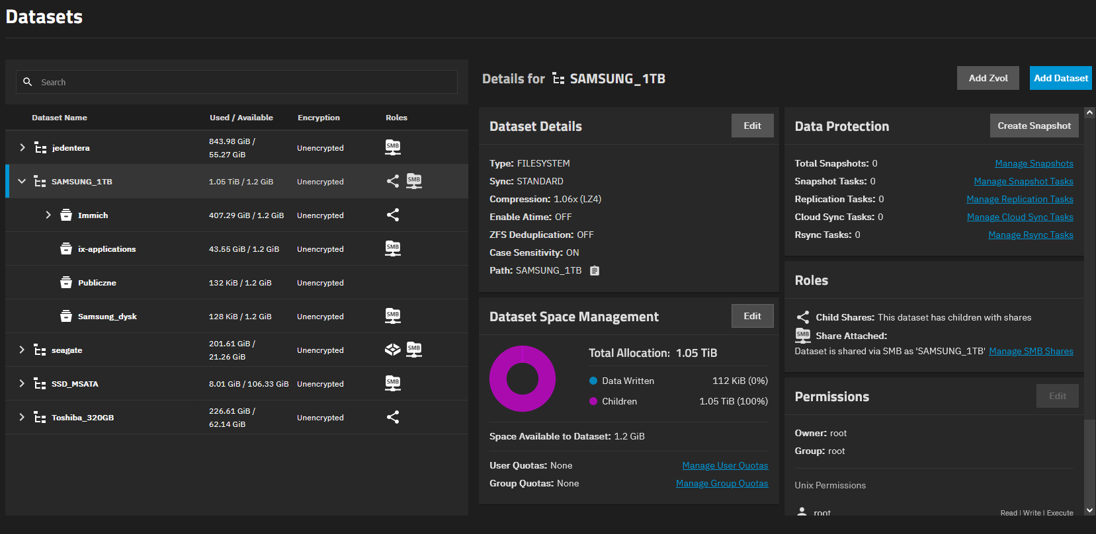Open the Manage Snapshots link

click(1034, 163)
